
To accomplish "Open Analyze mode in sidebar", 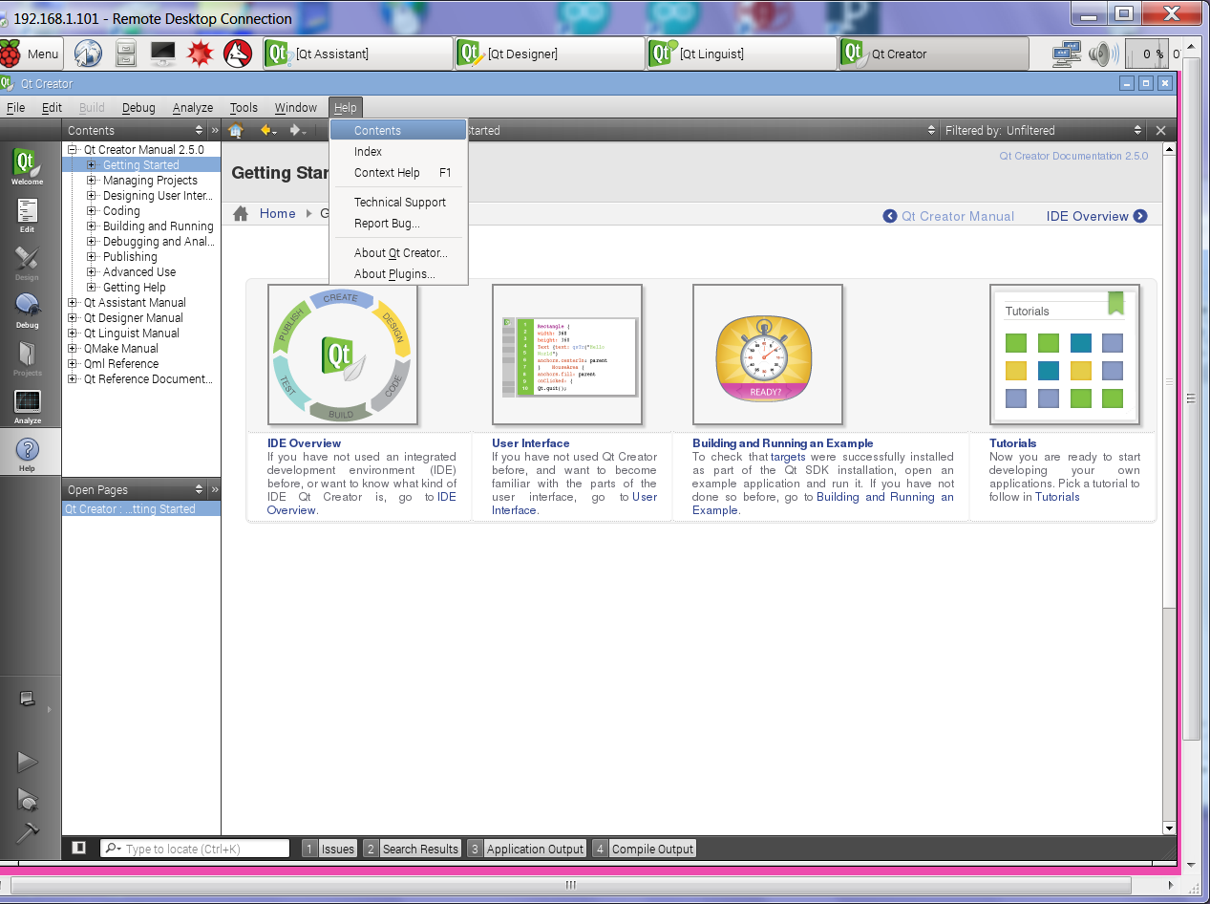I will click(27, 406).
